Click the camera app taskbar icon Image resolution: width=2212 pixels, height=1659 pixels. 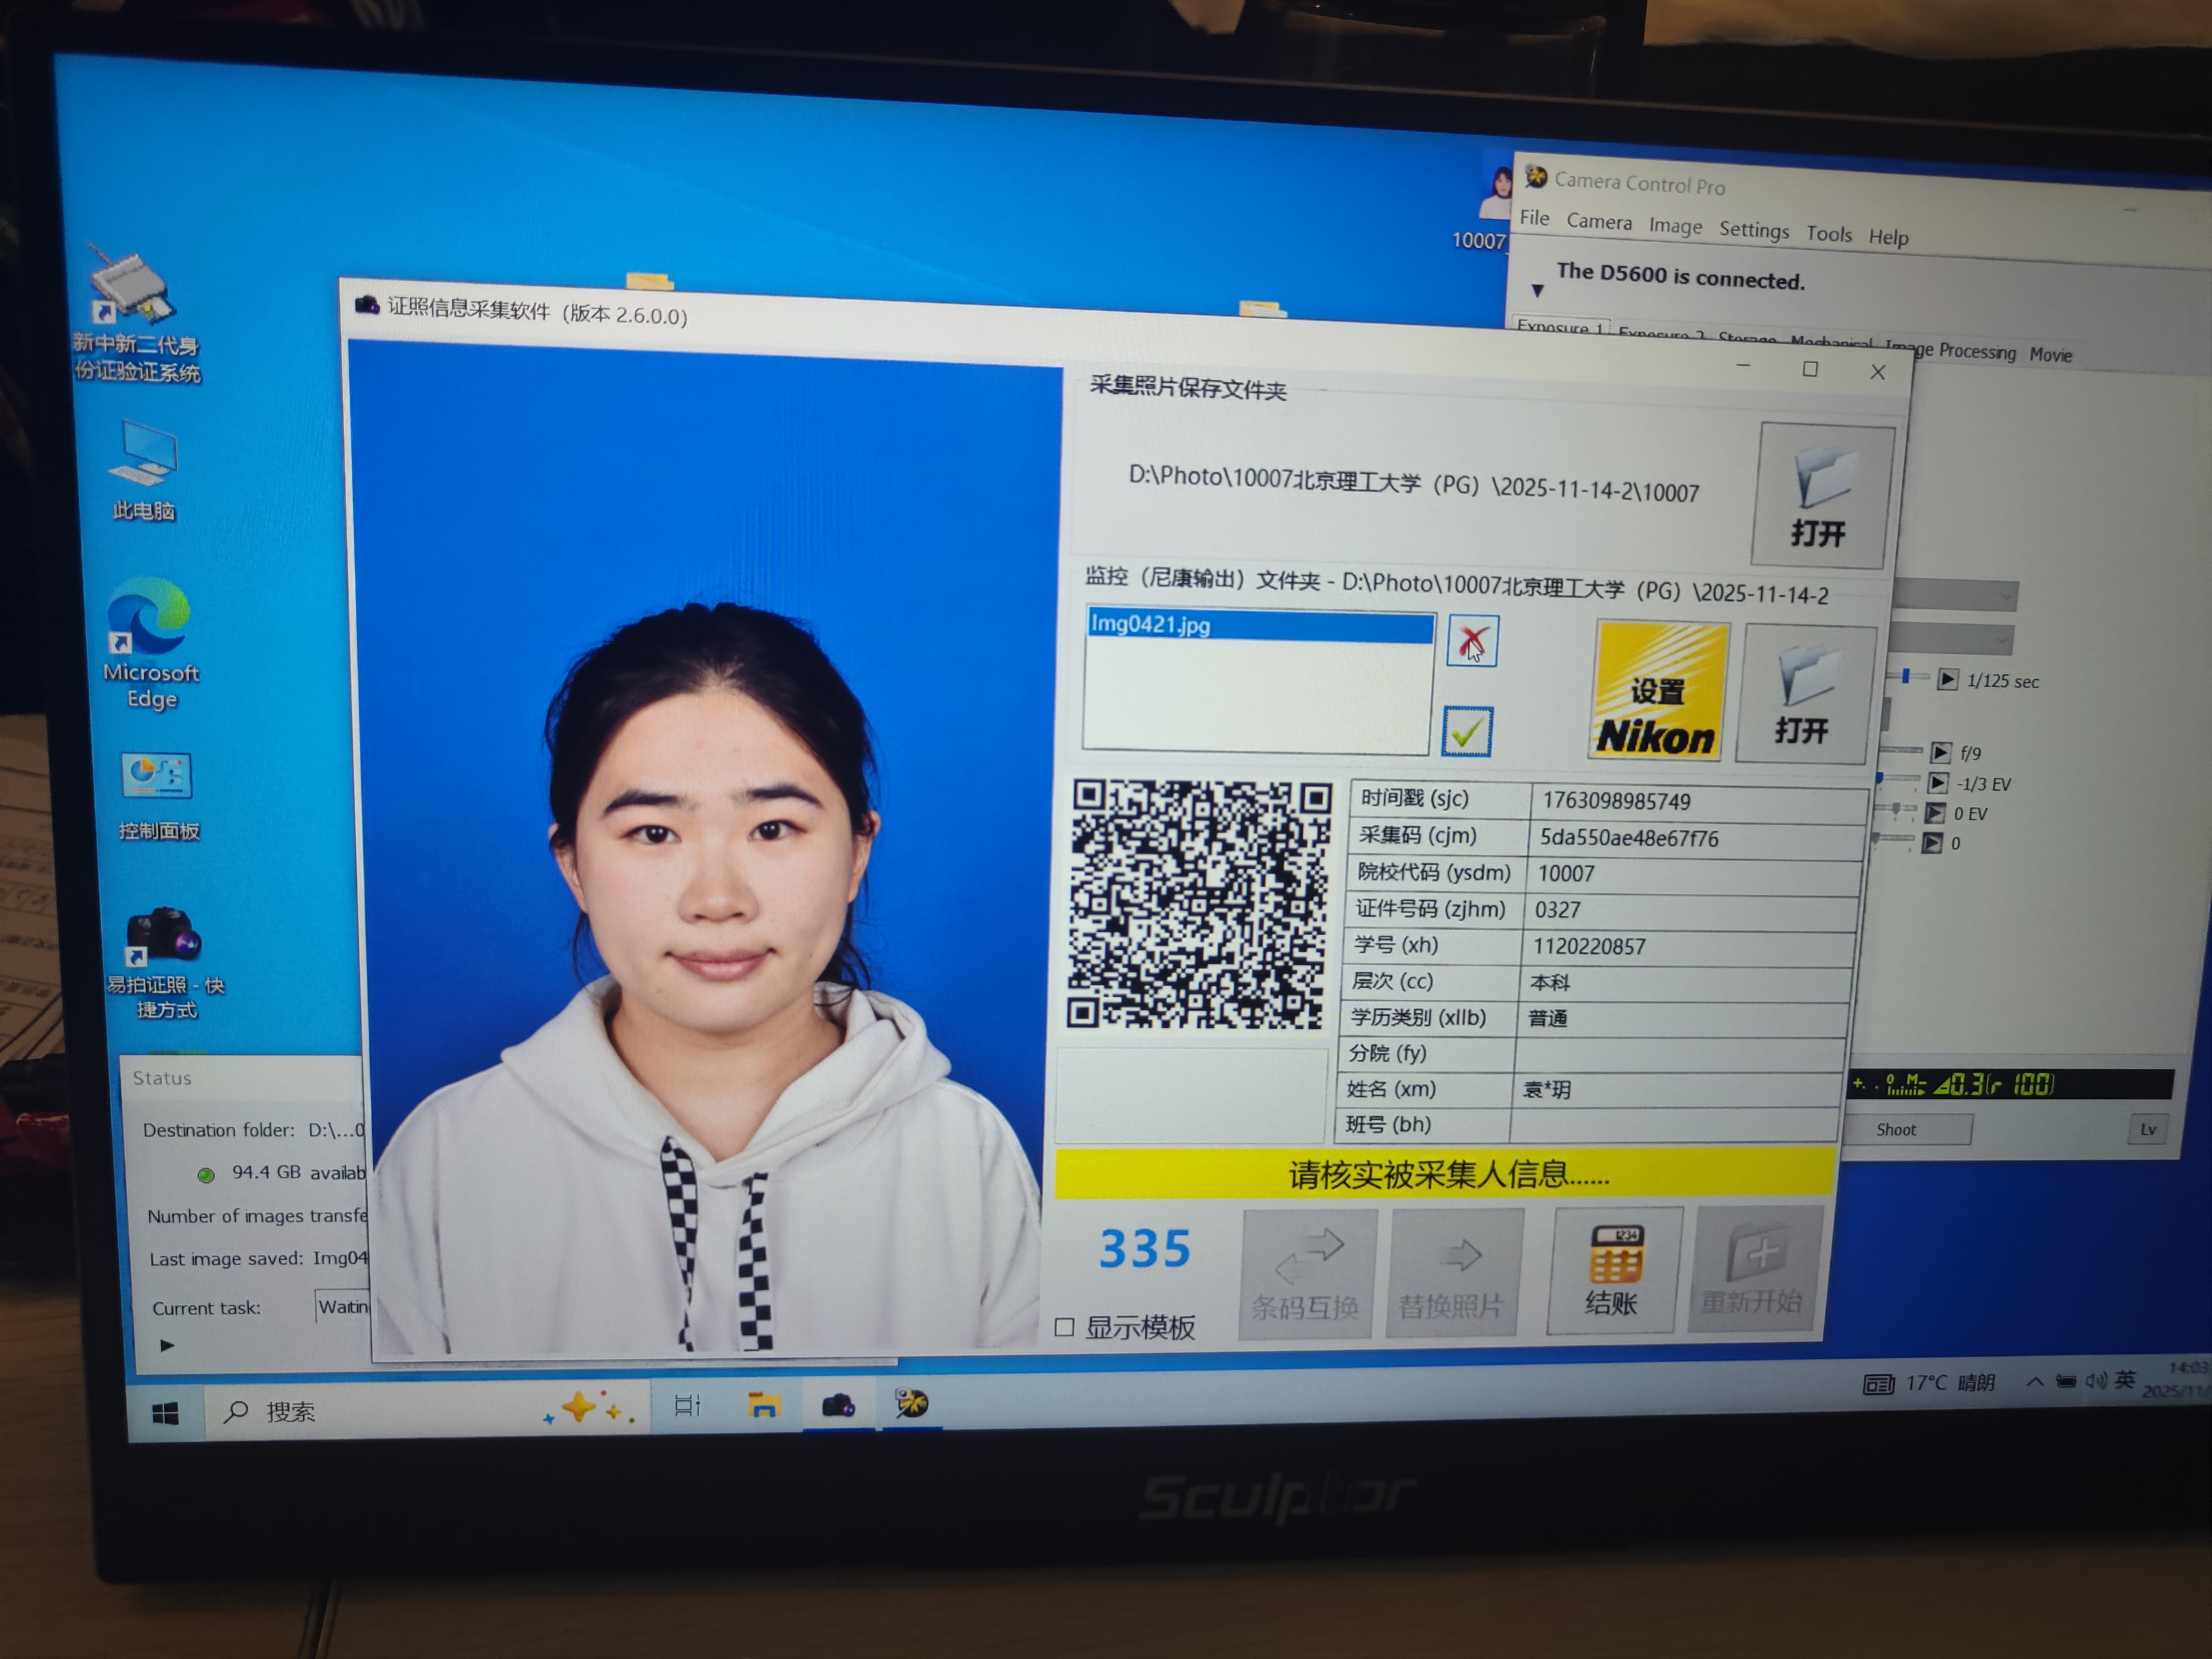point(838,1405)
